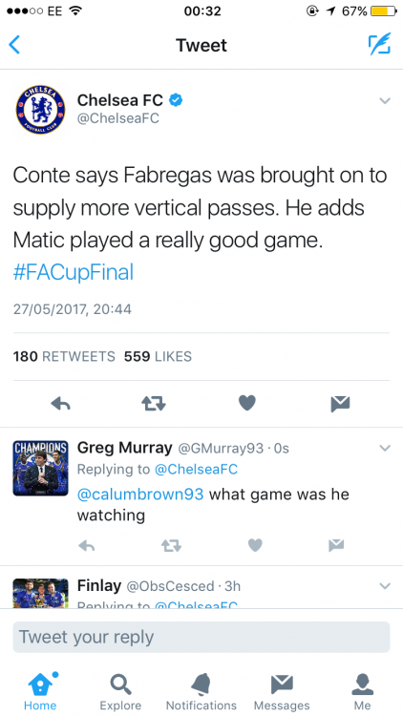Image resolution: width=403 pixels, height=716 pixels.
Task: Open the @calumbrown93 mention
Action: pyautogui.click(x=140, y=495)
